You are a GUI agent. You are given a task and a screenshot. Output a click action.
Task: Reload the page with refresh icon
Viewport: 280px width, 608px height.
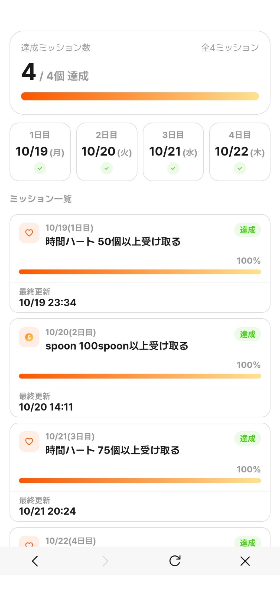point(175,561)
